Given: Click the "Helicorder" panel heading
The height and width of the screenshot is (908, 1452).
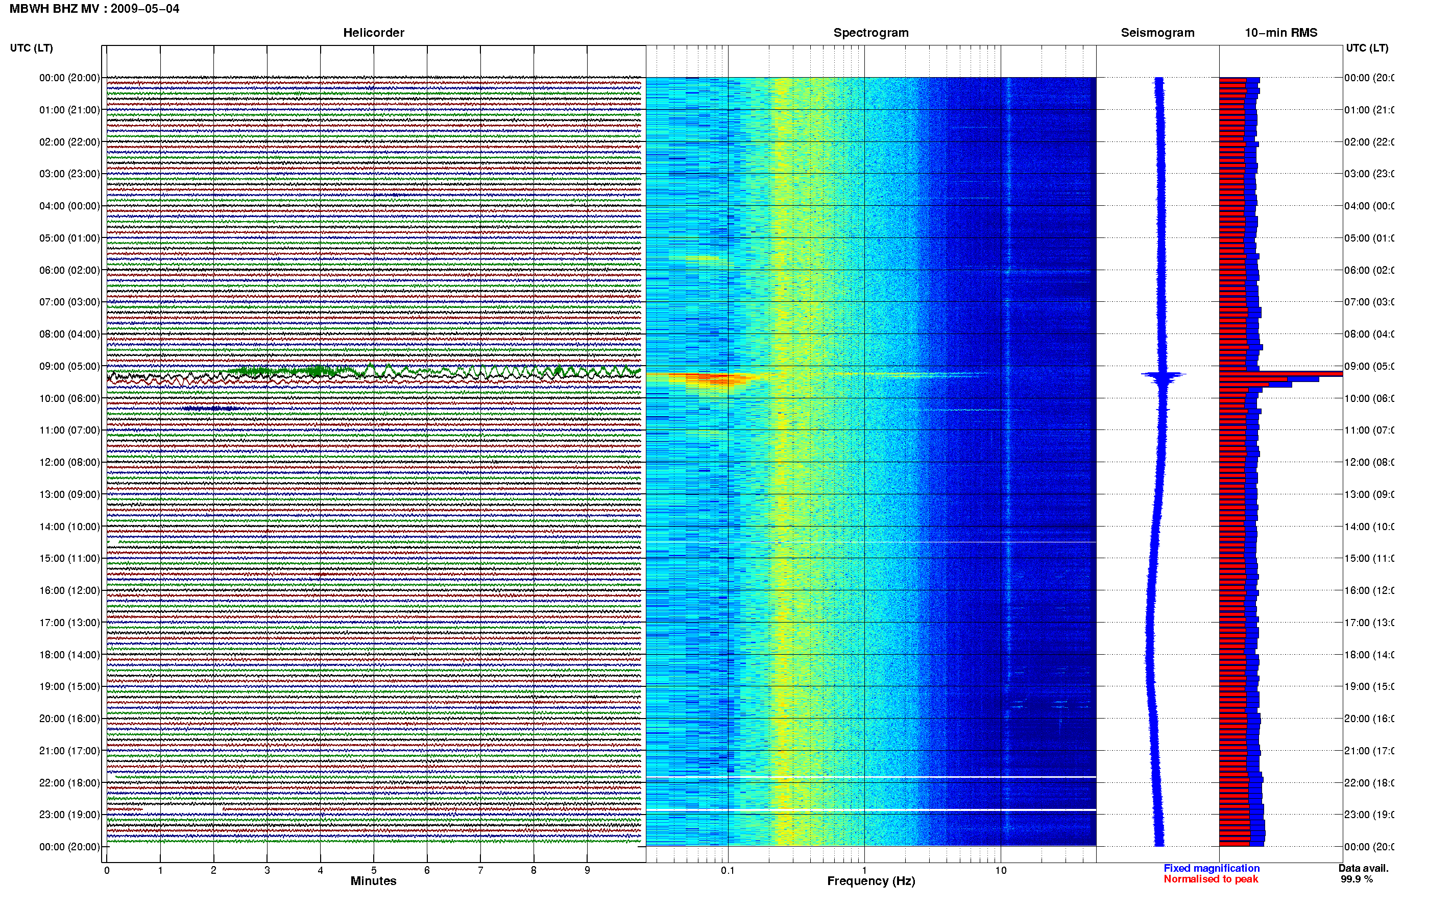Looking at the screenshot, I should (373, 33).
